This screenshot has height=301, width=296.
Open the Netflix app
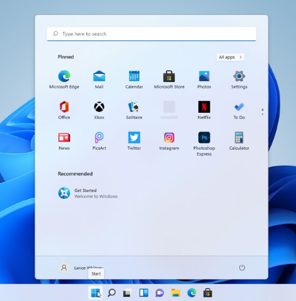click(x=204, y=110)
